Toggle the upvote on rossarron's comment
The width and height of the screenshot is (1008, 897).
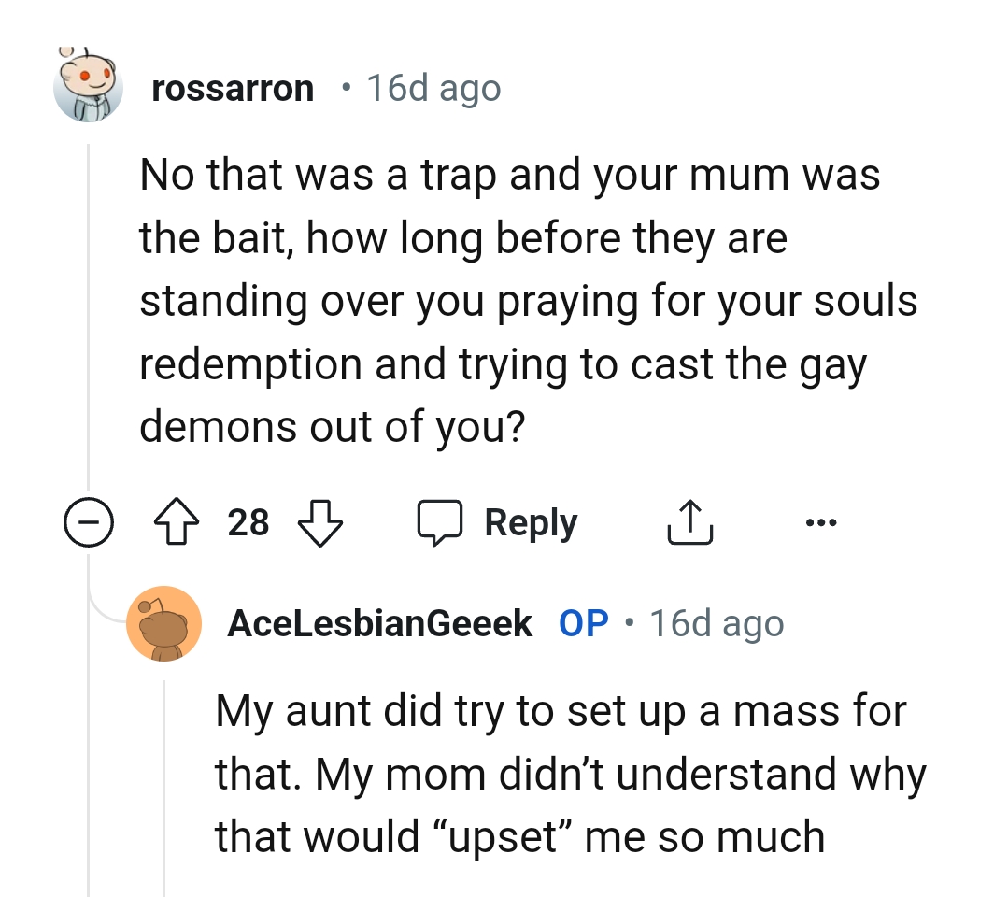pyautogui.click(x=177, y=521)
